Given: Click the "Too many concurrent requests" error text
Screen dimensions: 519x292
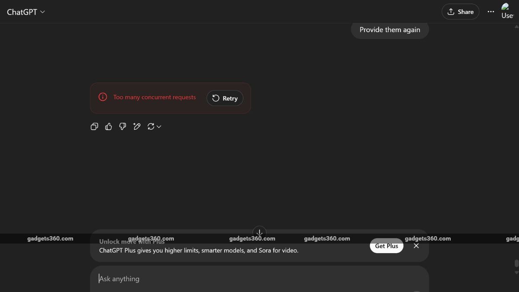Looking at the screenshot, I should coord(154,97).
